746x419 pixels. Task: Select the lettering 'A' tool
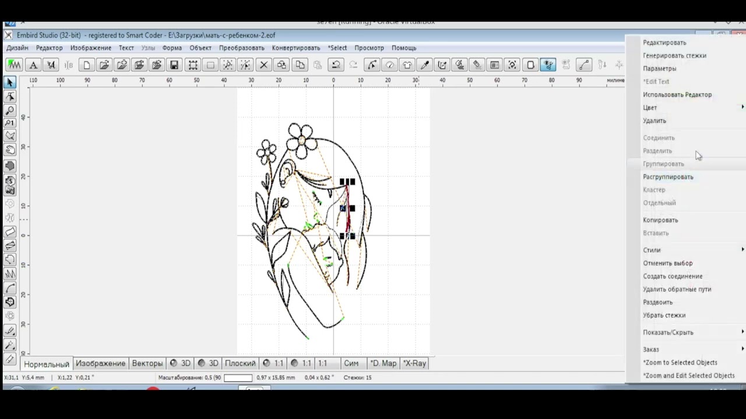pyautogui.click(x=33, y=65)
